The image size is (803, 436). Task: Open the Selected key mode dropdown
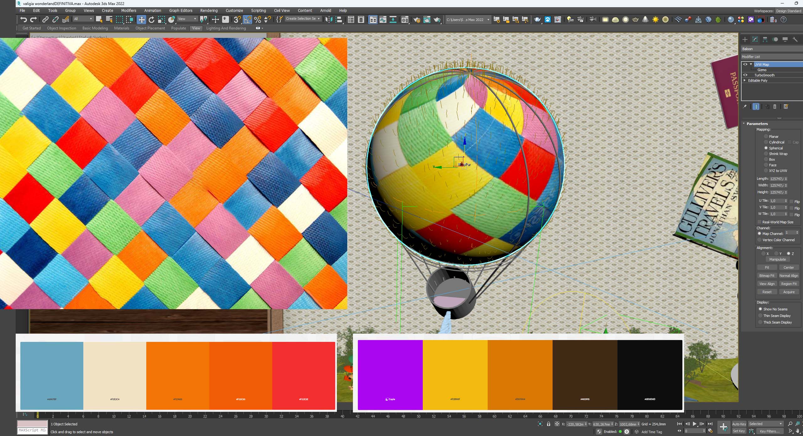coord(766,424)
